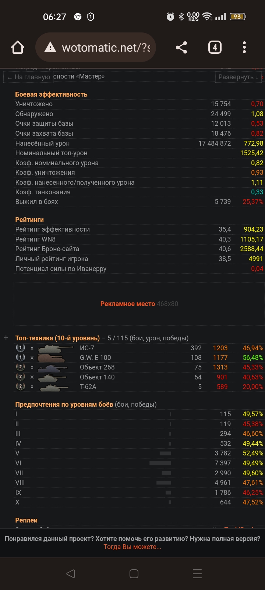Viewport: 265px width, 590px height.
Task: Open the tab switcher showing 4 tabs
Action: [215, 48]
